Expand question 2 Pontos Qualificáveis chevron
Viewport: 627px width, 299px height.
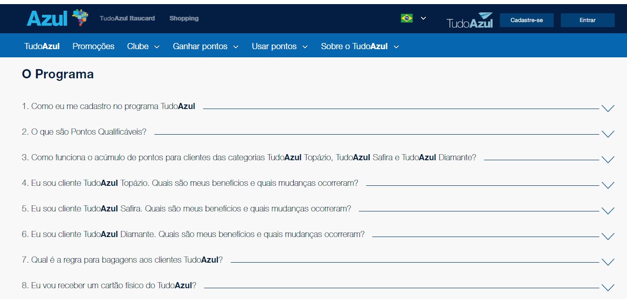point(608,134)
